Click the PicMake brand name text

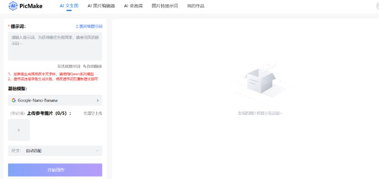(x=31, y=6)
